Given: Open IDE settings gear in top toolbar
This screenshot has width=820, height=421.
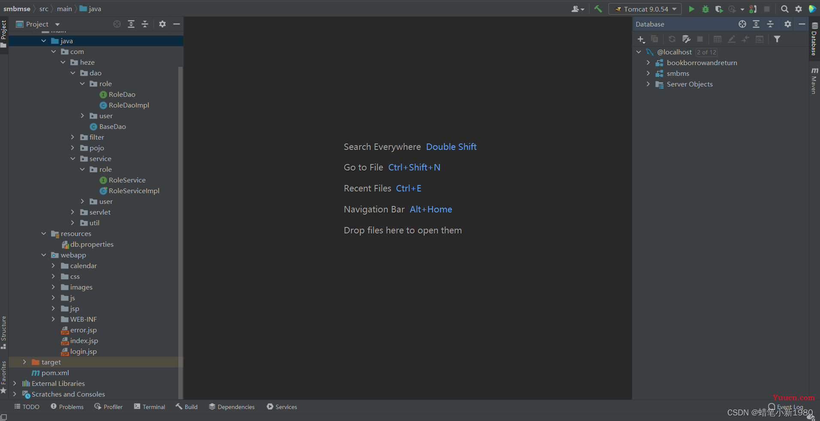Looking at the screenshot, I should [x=799, y=9].
